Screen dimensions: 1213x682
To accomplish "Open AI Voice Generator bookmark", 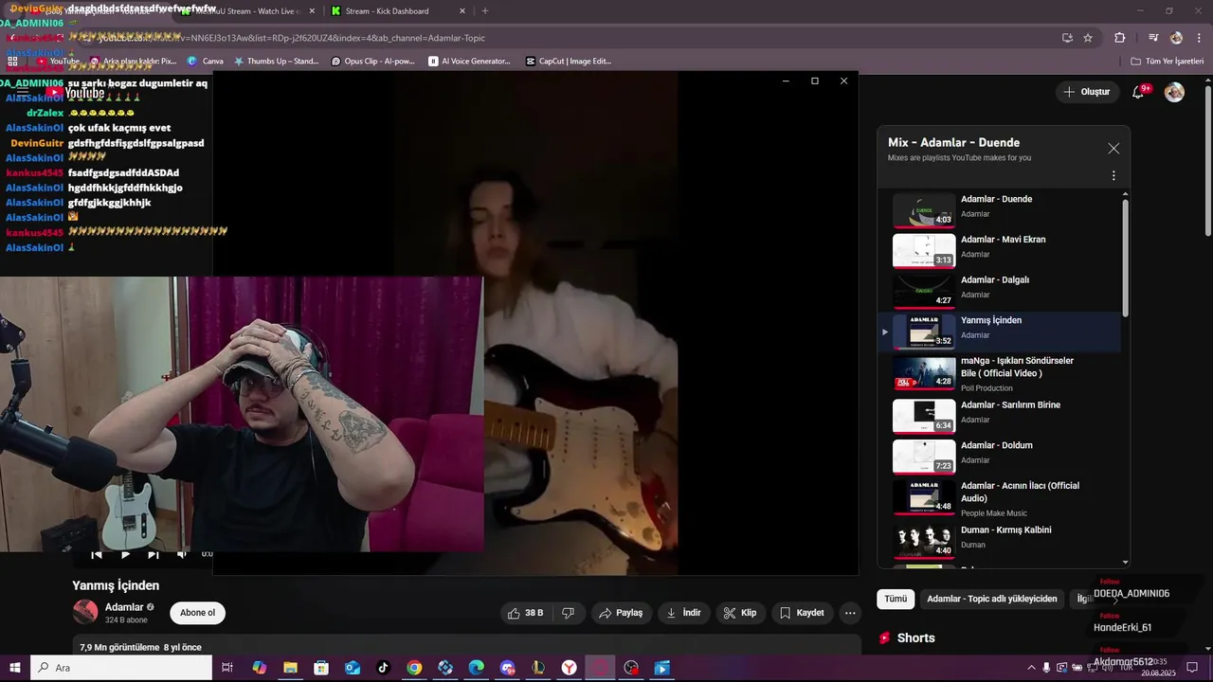I will 469,61.
